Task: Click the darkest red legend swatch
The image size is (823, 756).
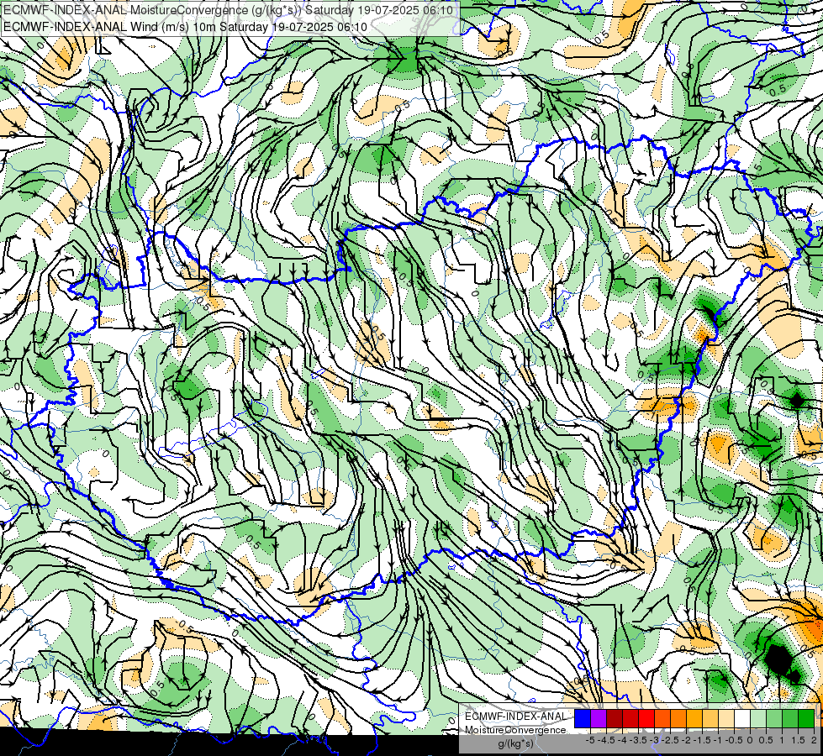Action: point(615,719)
